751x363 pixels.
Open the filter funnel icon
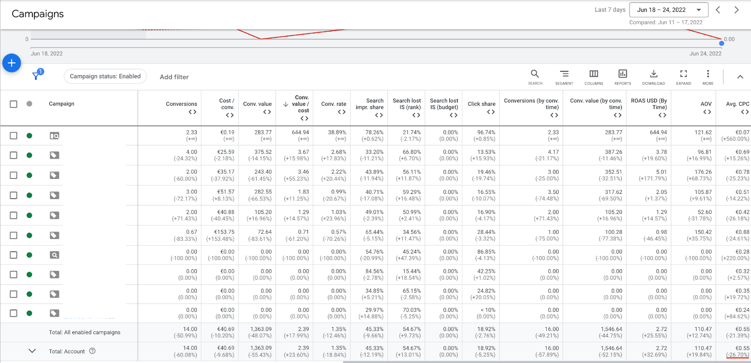point(36,76)
